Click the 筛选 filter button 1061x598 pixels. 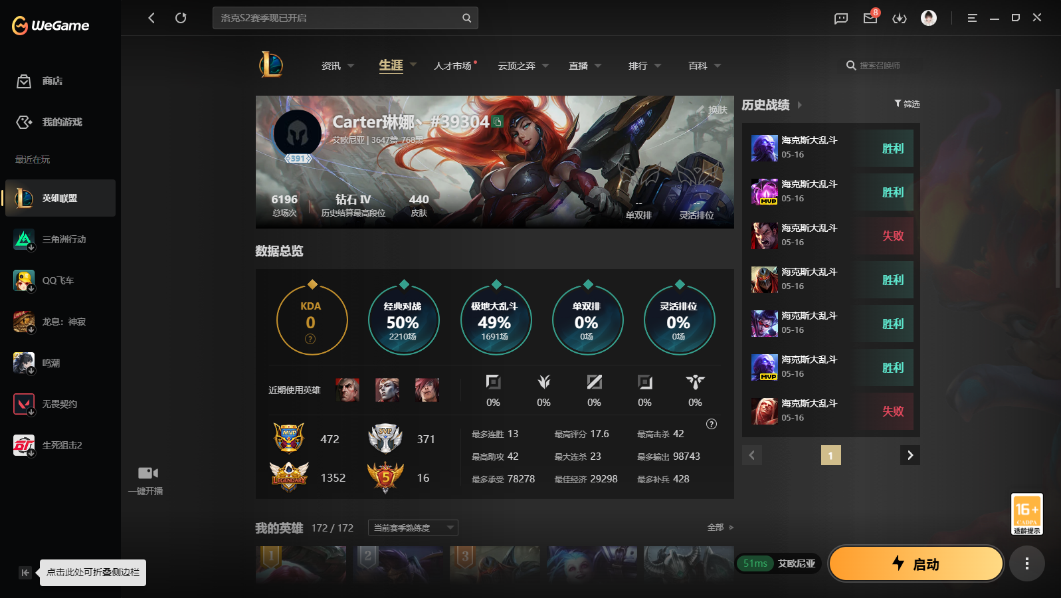click(x=907, y=104)
